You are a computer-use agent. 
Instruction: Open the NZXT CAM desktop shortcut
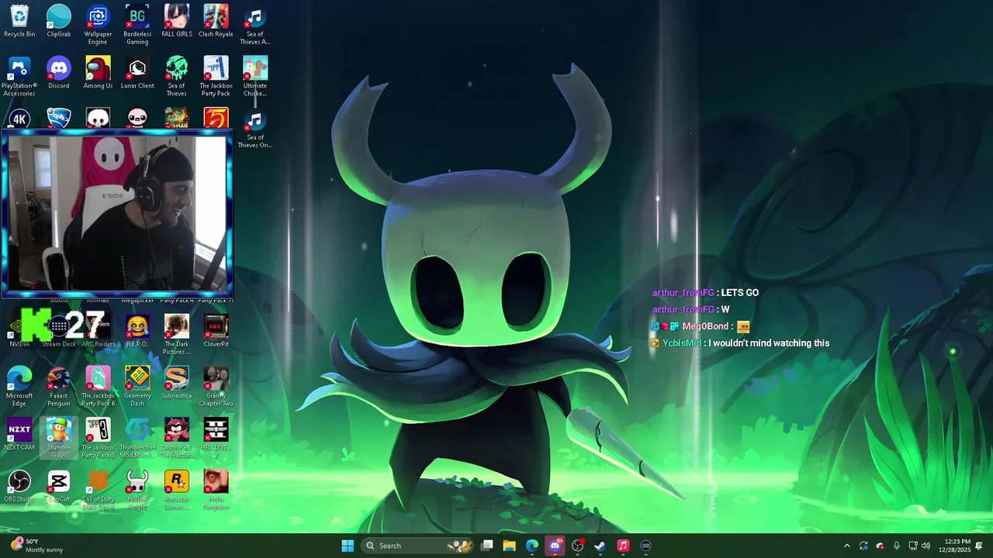click(19, 434)
